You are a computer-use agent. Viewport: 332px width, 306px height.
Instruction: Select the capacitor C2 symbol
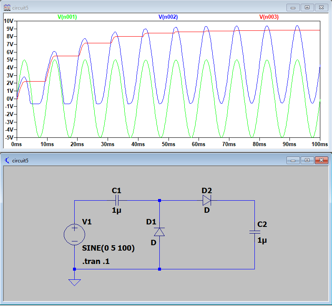click(254, 232)
